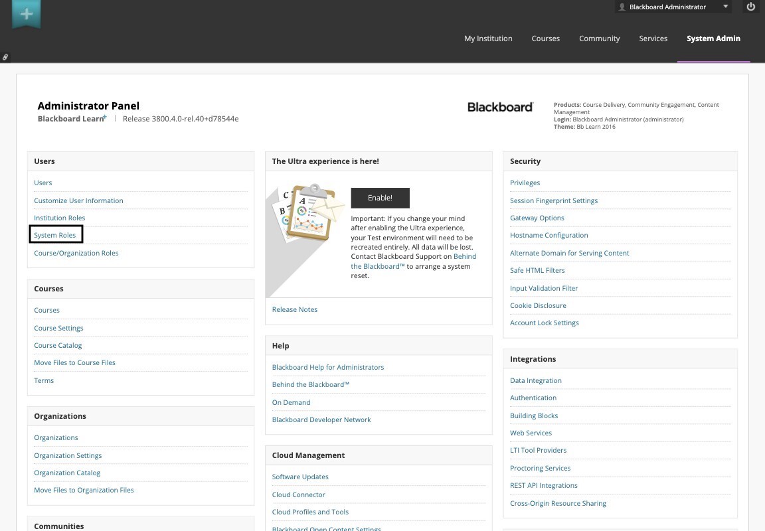Click the plus bookmark icon at top left
The image size is (765, 531).
tap(27, 14)
